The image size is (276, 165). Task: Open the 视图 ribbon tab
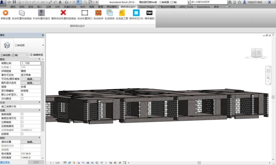91,7
